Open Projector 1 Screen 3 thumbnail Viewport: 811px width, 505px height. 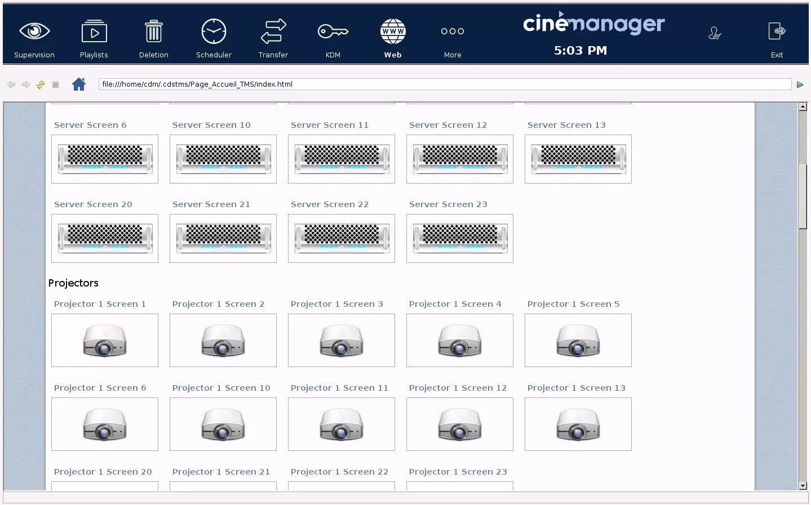point(342,341)
